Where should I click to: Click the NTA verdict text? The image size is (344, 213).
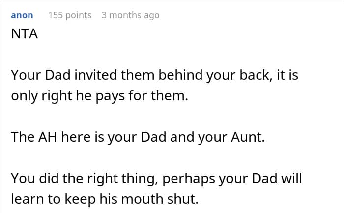(25, 36)
